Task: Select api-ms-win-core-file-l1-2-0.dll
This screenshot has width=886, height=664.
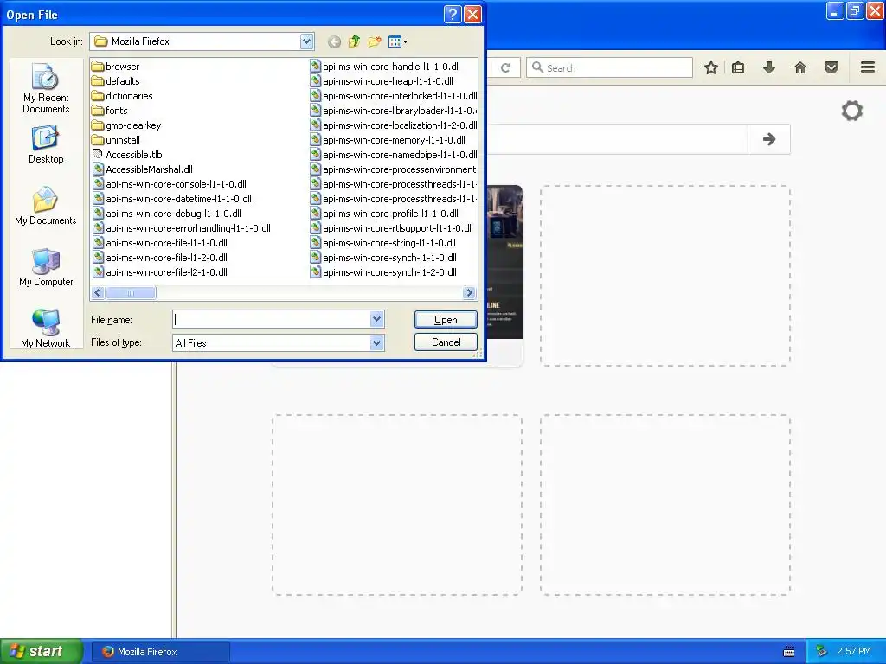Action: click(x=160, y=258)
